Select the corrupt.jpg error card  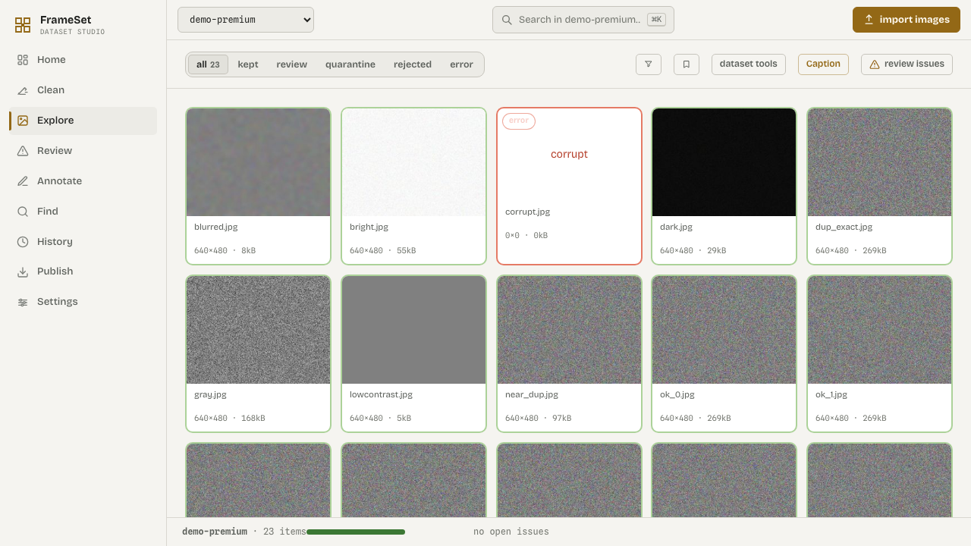point(569,186)
